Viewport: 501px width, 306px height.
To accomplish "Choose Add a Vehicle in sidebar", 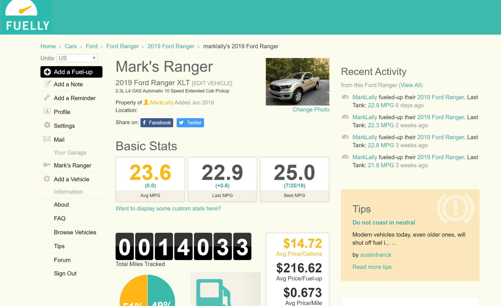I will (x=71, y=179).
